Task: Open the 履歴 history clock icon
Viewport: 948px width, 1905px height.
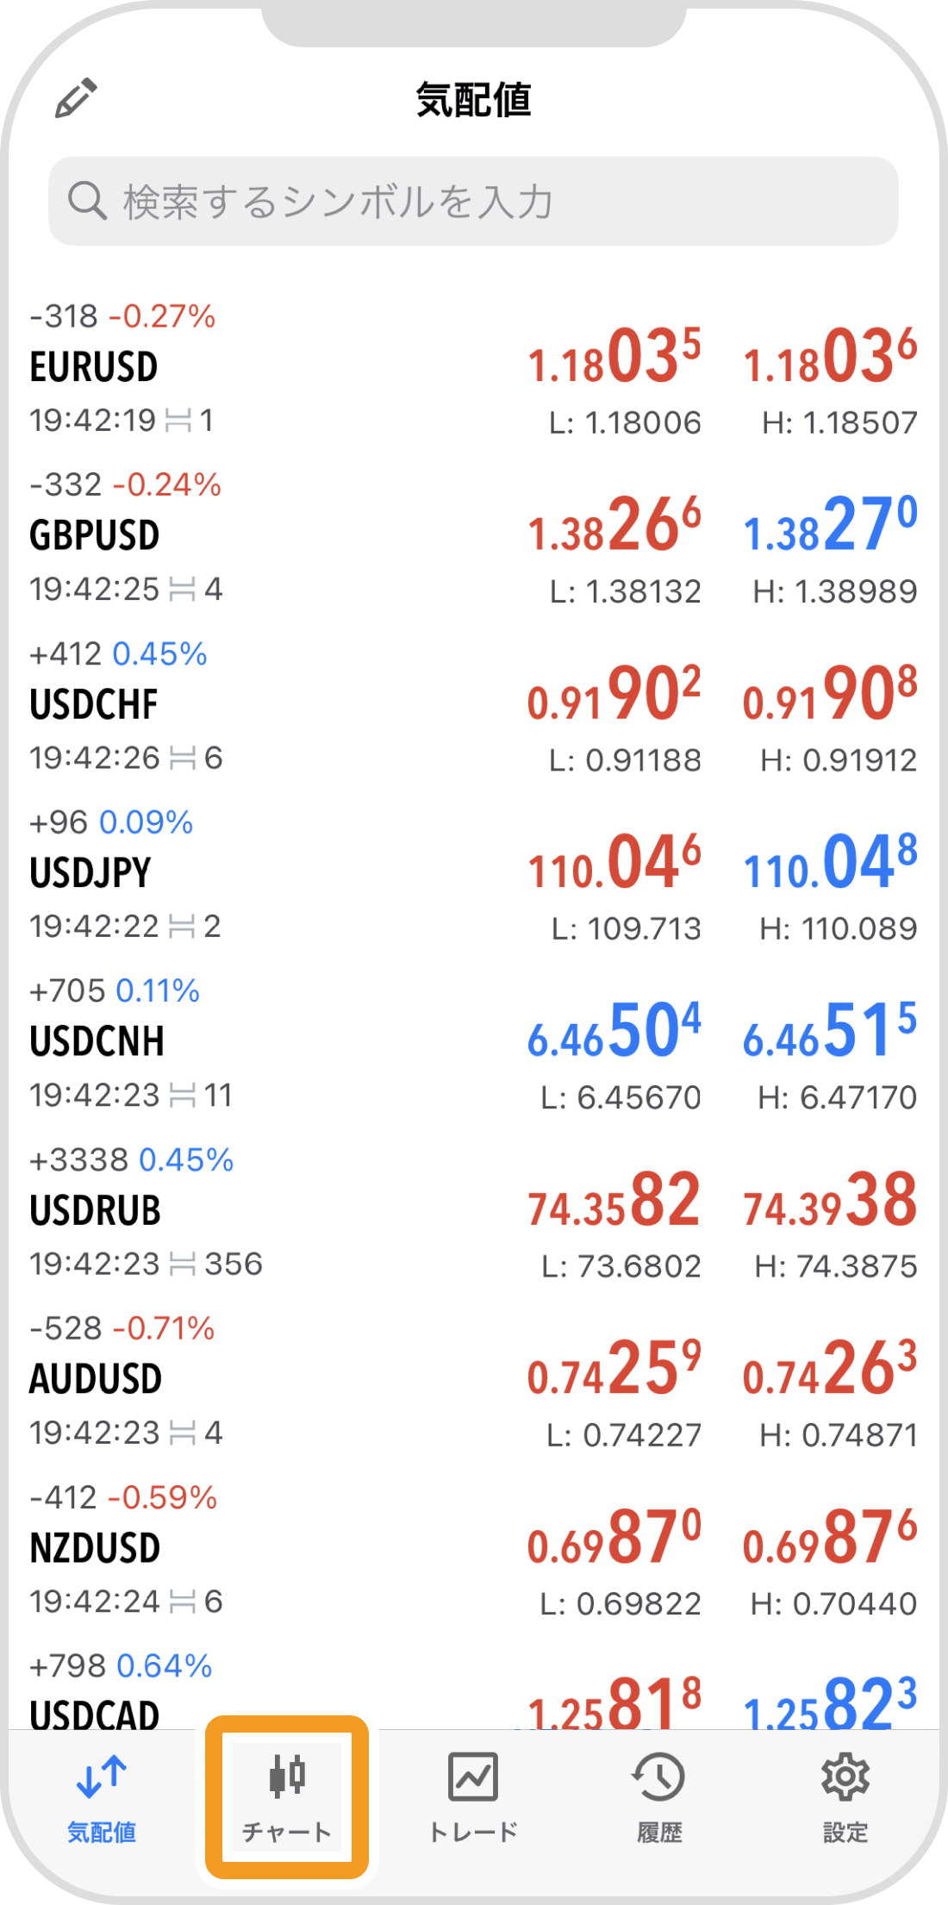Action: [x=659, y=1777]
